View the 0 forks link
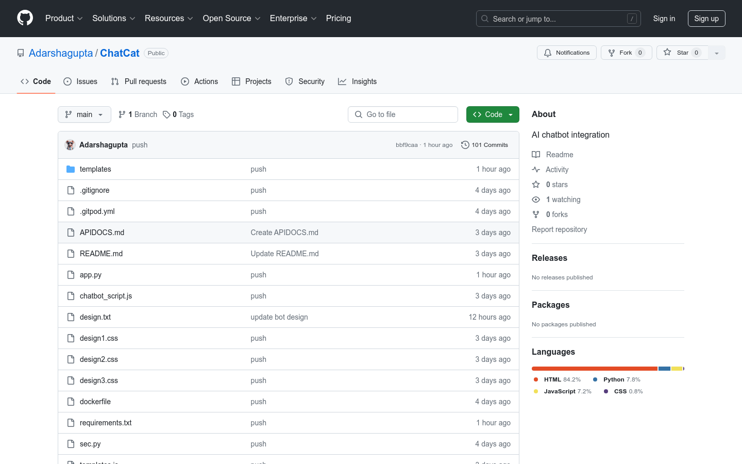The image size is (742, 464). (550, 214)
